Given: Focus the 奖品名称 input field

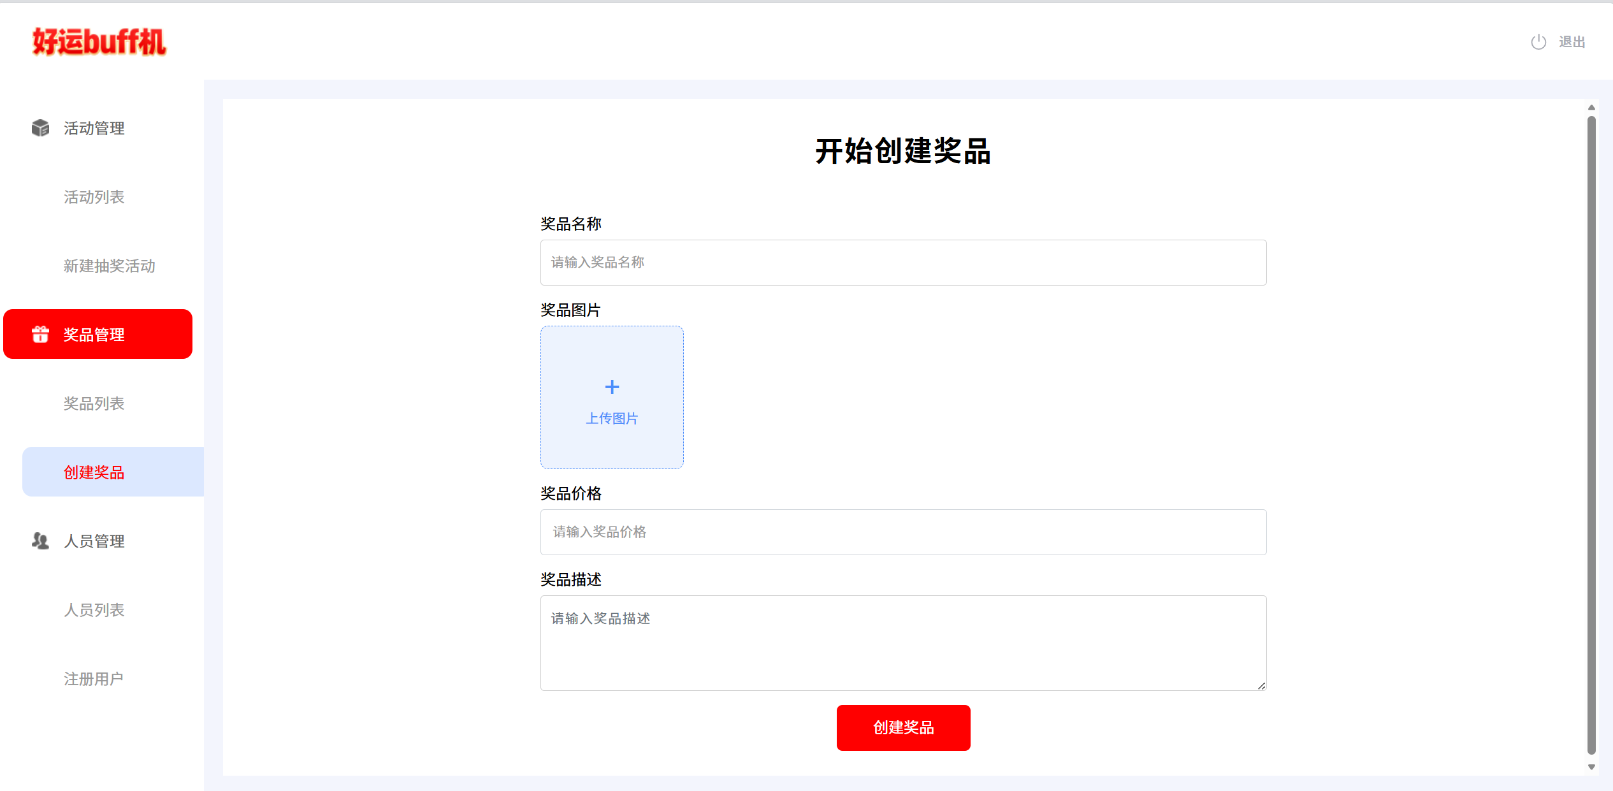Looking at the screenshot, I should point(903,263).
